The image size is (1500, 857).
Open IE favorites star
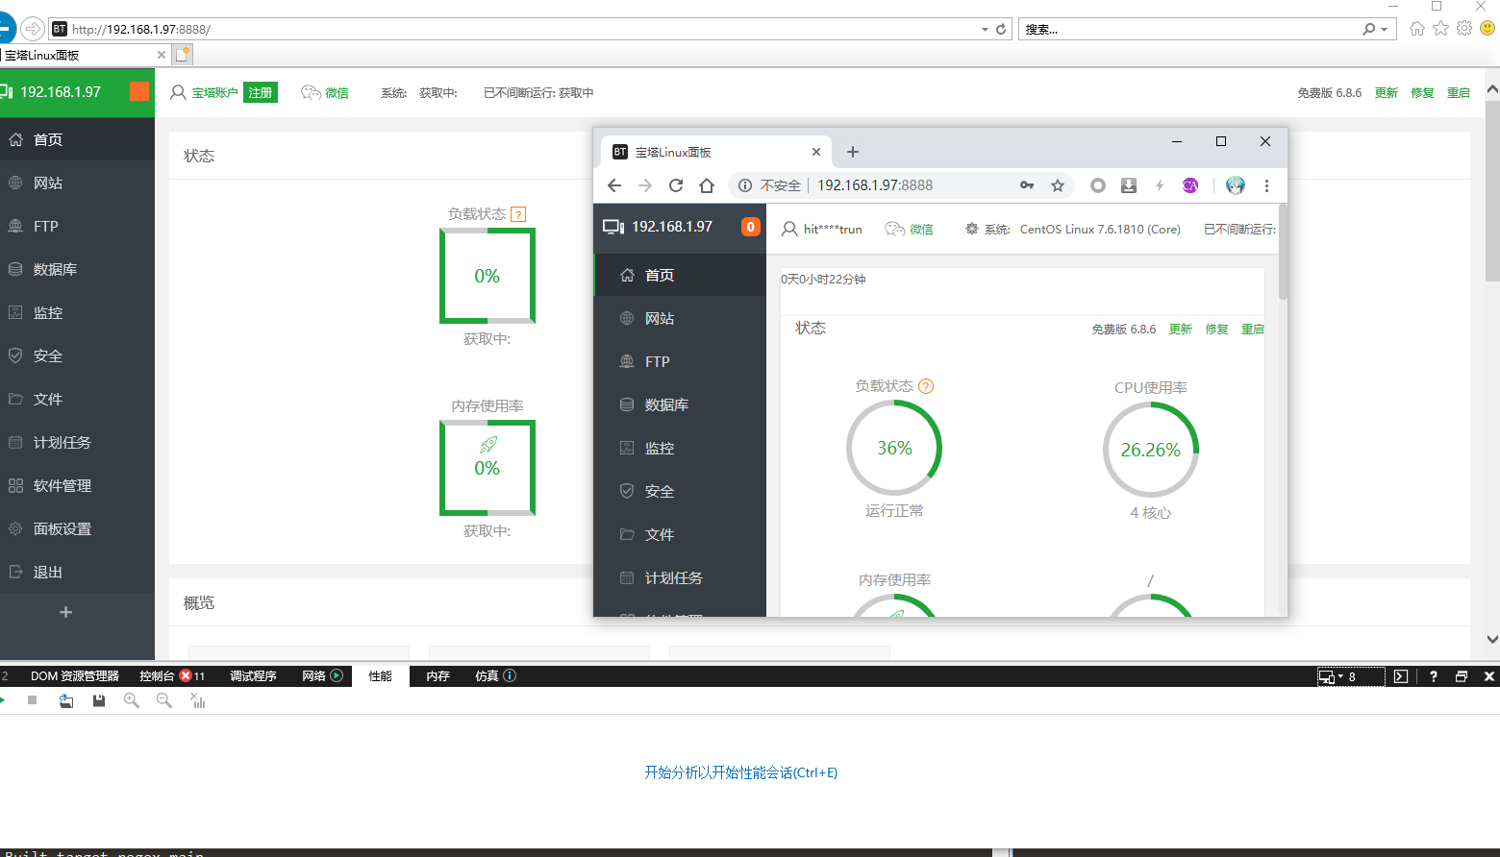(1440, 28)
